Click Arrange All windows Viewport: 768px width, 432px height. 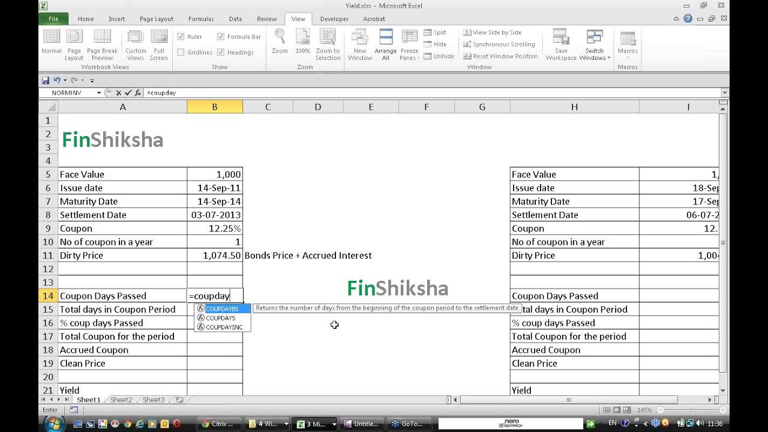point(386,43)
